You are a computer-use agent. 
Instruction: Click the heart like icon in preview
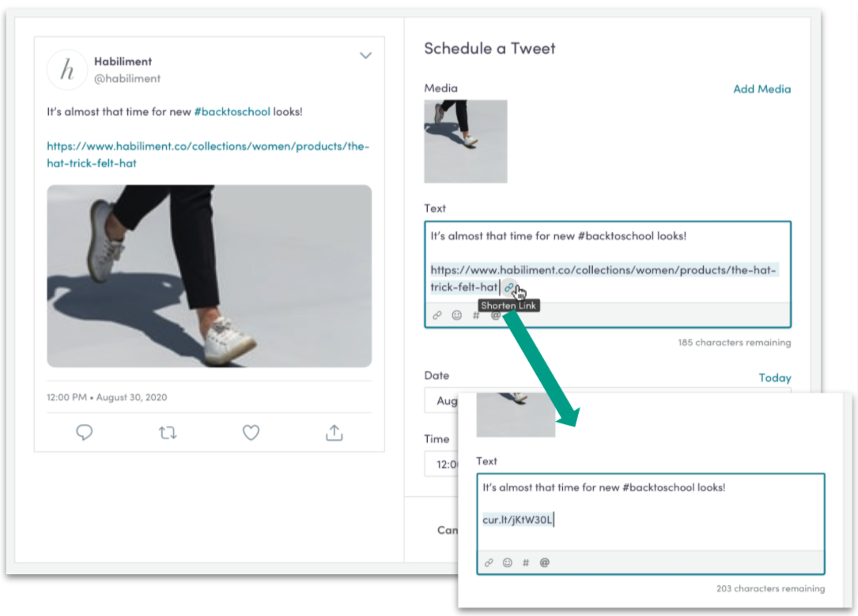click(251, 432)
